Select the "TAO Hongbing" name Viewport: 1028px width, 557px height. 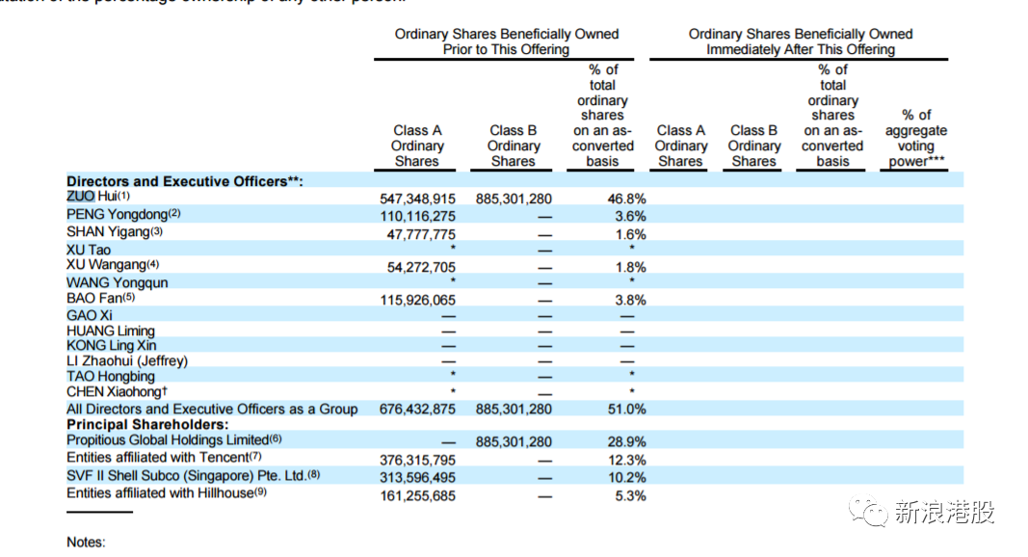111,377
